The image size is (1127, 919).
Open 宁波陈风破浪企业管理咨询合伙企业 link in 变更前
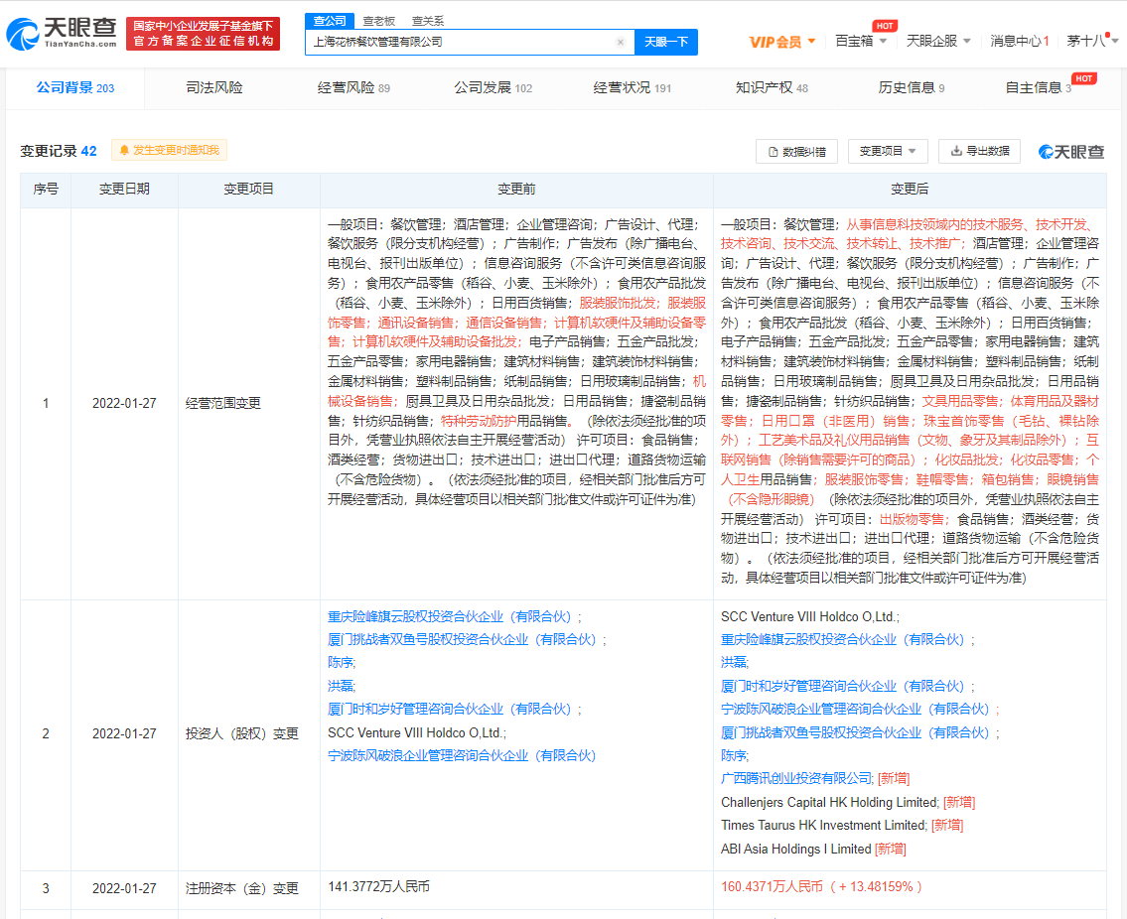coord(462,756)
